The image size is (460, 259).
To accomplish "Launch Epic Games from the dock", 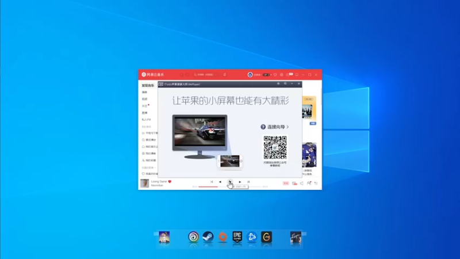I will [237, 237].
